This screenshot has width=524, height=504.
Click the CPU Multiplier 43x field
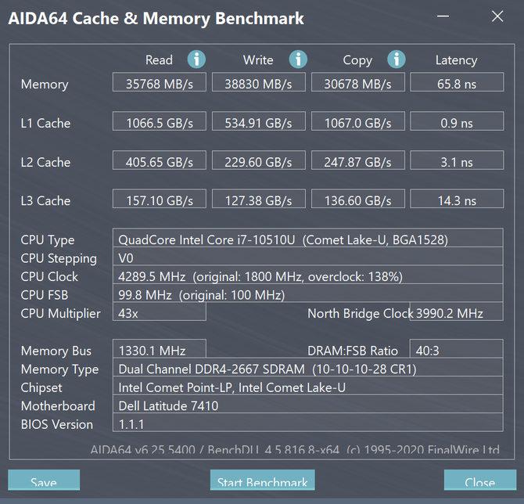pos(160,312)
